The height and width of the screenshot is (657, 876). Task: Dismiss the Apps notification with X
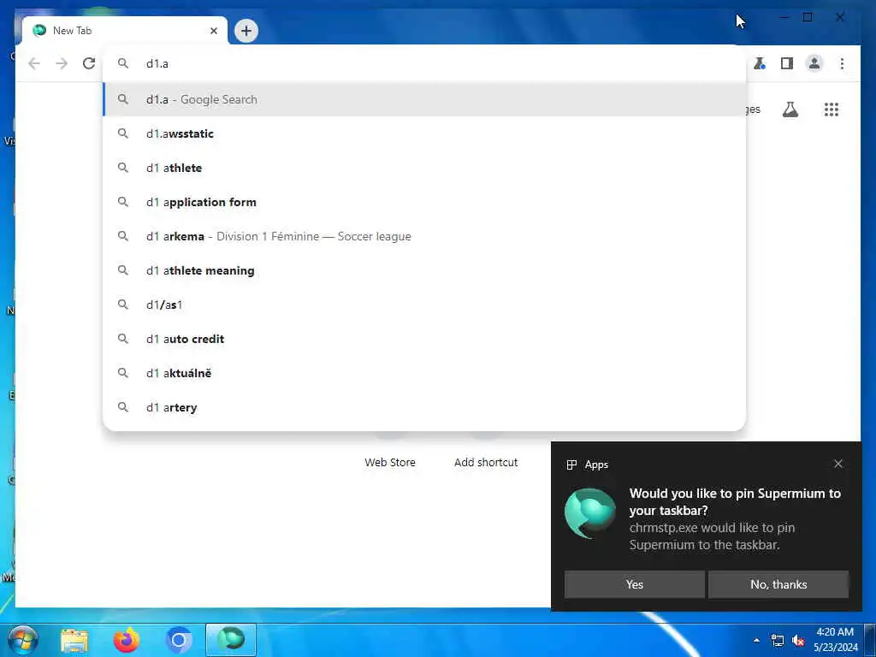pos(838,464)
